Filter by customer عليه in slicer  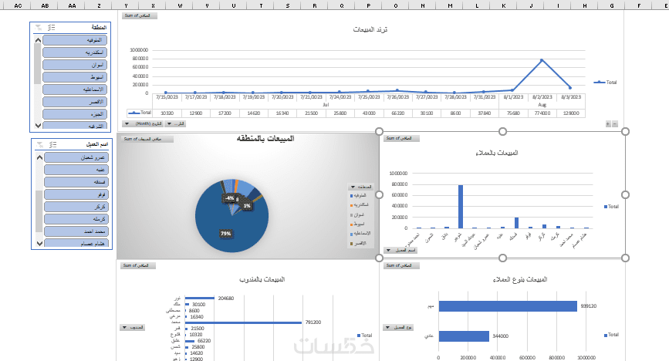pos(76,170)
